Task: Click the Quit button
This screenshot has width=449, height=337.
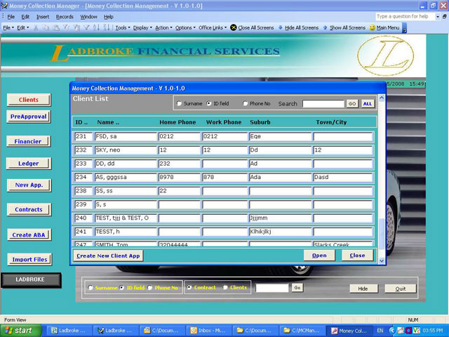Action: coord(401,289)
